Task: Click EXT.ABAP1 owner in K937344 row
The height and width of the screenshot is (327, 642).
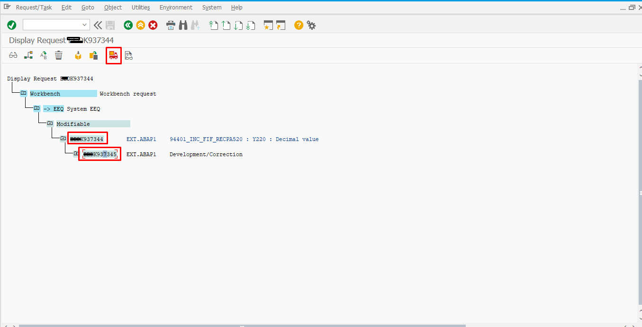Action: (141, 139)
